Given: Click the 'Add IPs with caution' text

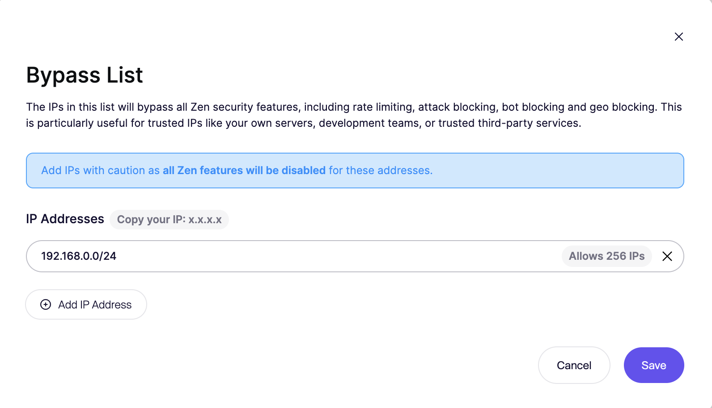Looking at the screenshot, I should pos(93,171).
